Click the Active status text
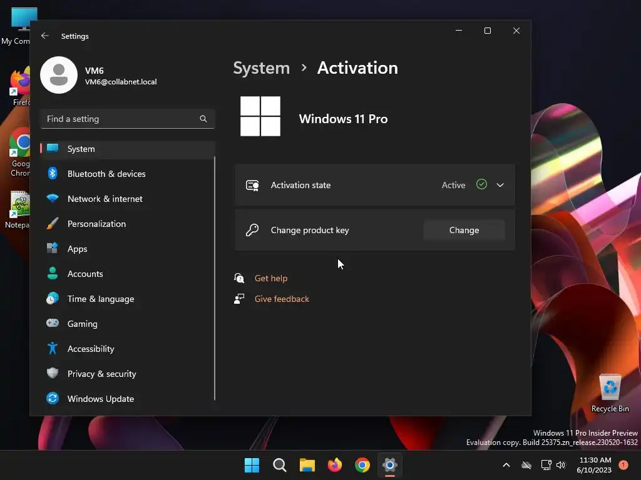The width and height of the screenshot is (641, 480). pyautogui.click(x=453, y=185)
